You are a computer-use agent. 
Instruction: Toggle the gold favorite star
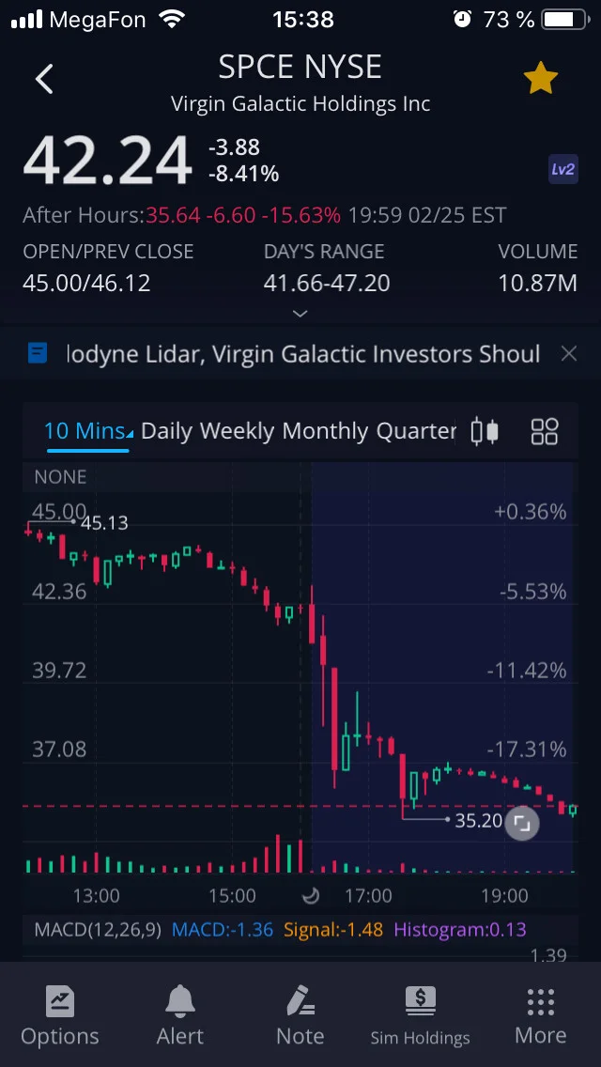540,79
